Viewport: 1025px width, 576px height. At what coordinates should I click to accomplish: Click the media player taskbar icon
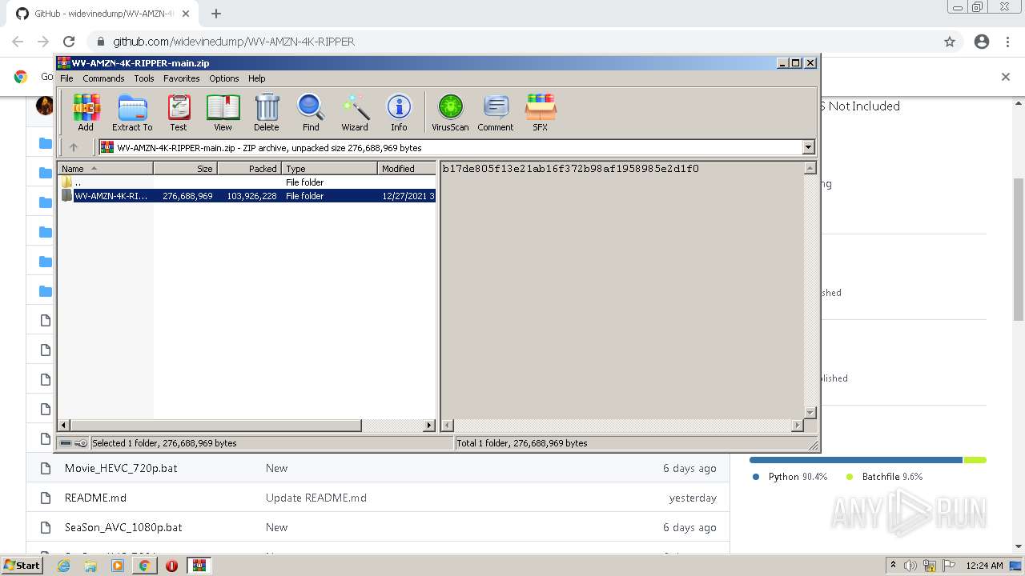click(118, 566)
